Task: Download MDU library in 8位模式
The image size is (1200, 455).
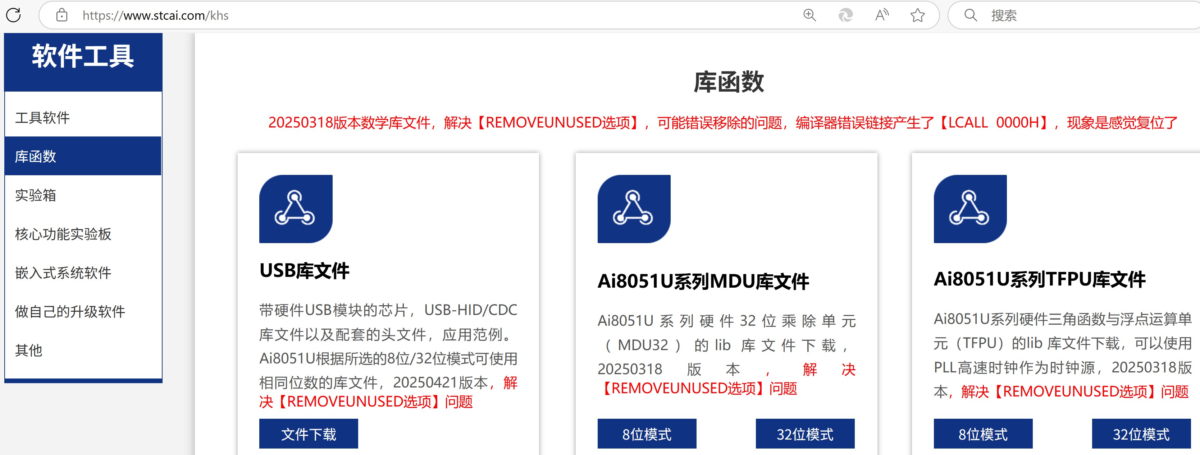Action: tap(647, 433)
